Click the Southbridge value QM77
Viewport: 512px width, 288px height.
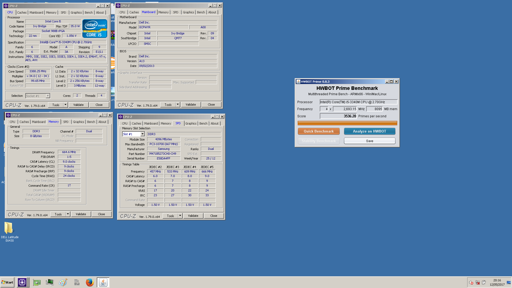coord(178,38)
